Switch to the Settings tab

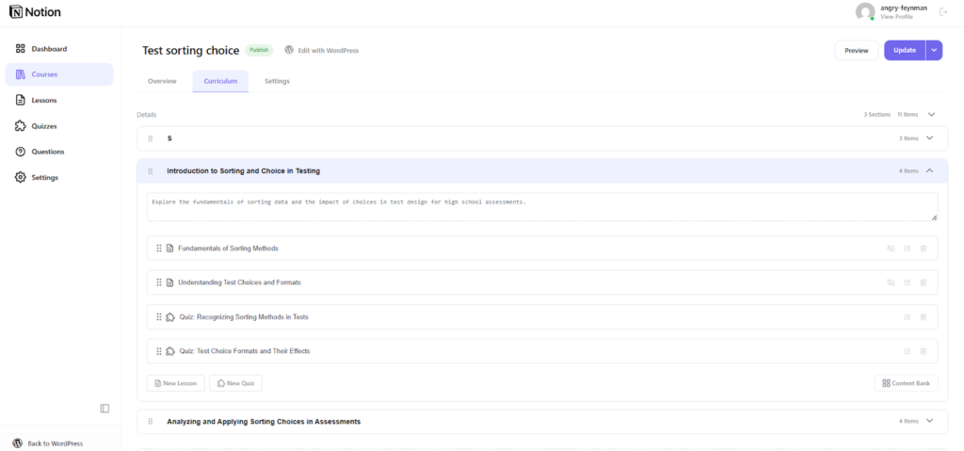[277, 81]
